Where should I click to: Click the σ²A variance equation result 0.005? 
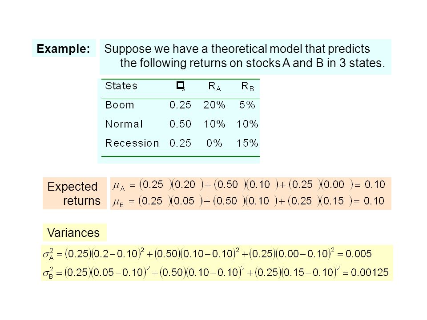(x=359, y=254)
